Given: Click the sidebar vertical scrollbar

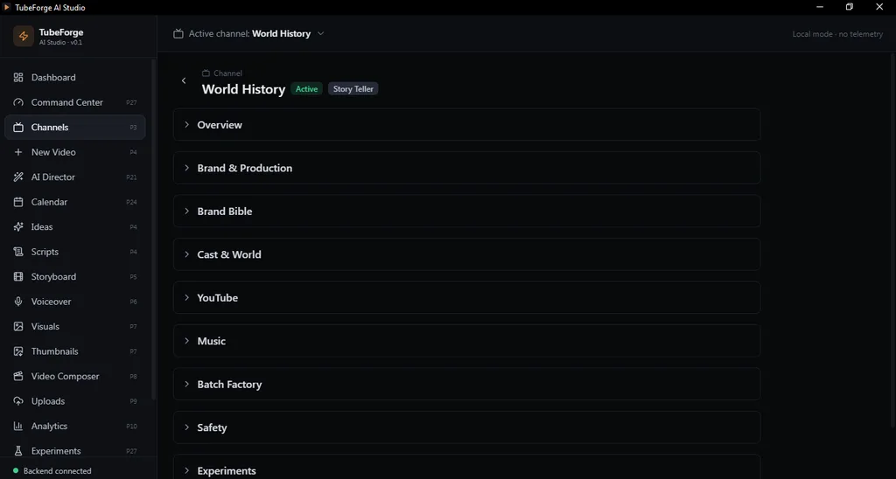Looking at the screenshot, I should (x=152, y=228).
